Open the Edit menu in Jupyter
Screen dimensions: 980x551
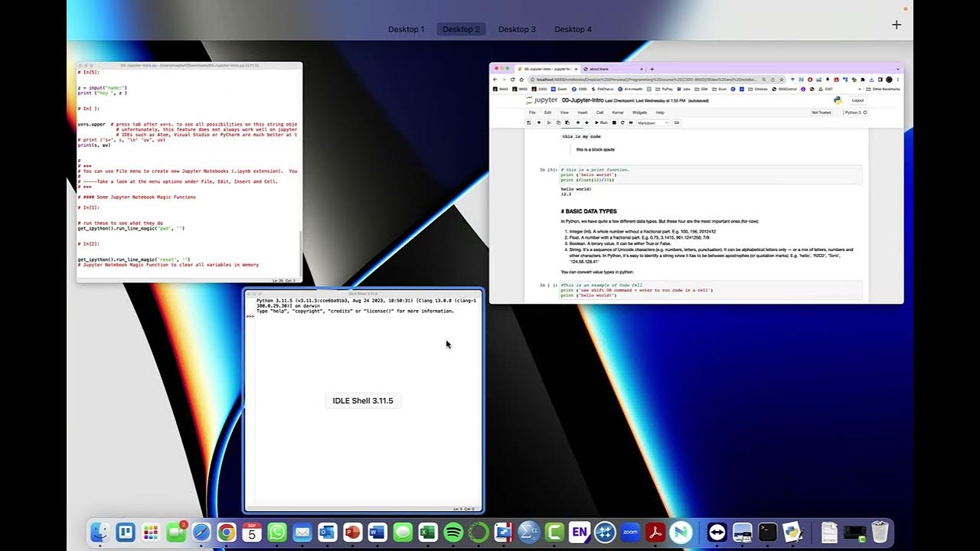coord(547,112)
